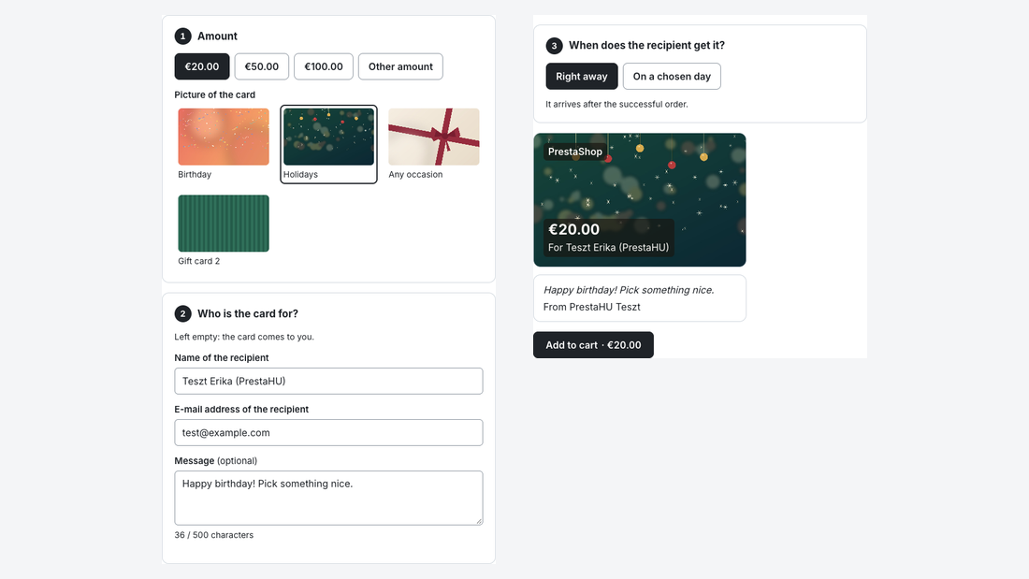
Task: Click the PrestaShop badge on card preview
Action: point(575,152)
